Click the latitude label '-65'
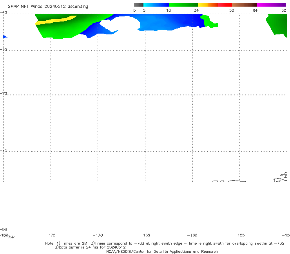 (4, 50)
